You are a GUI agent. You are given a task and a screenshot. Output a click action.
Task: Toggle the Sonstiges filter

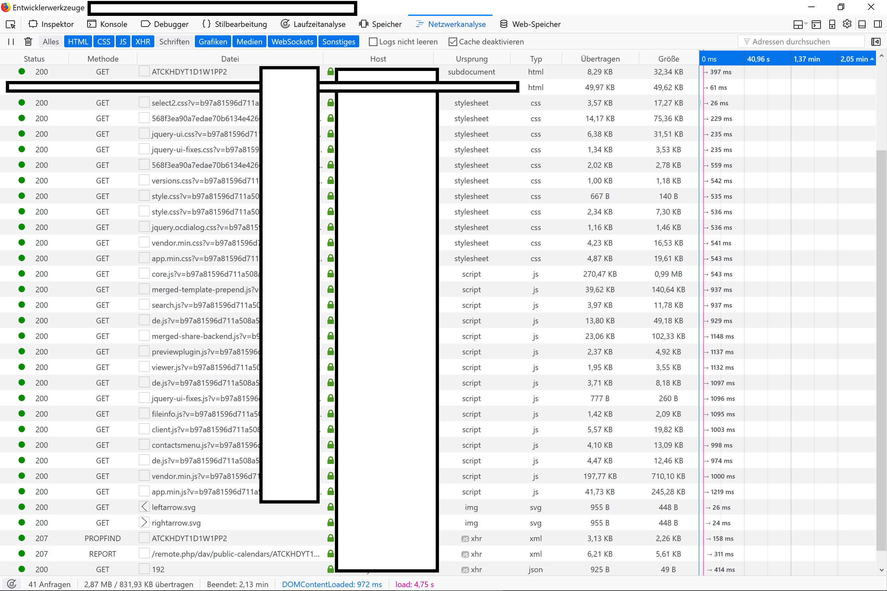click(339, 42)
